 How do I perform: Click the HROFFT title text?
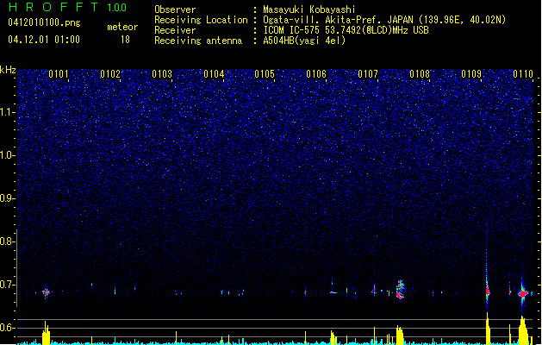pyautogui.click(x=53, y=7)
